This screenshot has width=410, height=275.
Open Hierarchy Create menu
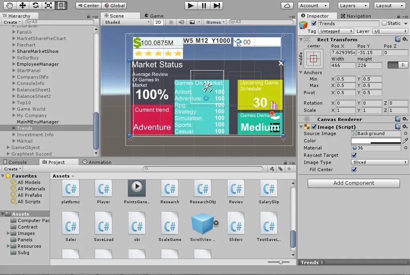point(12,22)
